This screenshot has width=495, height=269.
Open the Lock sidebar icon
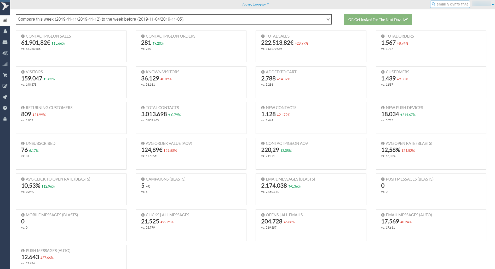click(5, 119)
